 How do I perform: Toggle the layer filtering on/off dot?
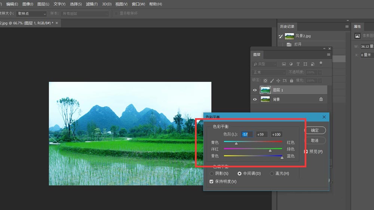321,63
